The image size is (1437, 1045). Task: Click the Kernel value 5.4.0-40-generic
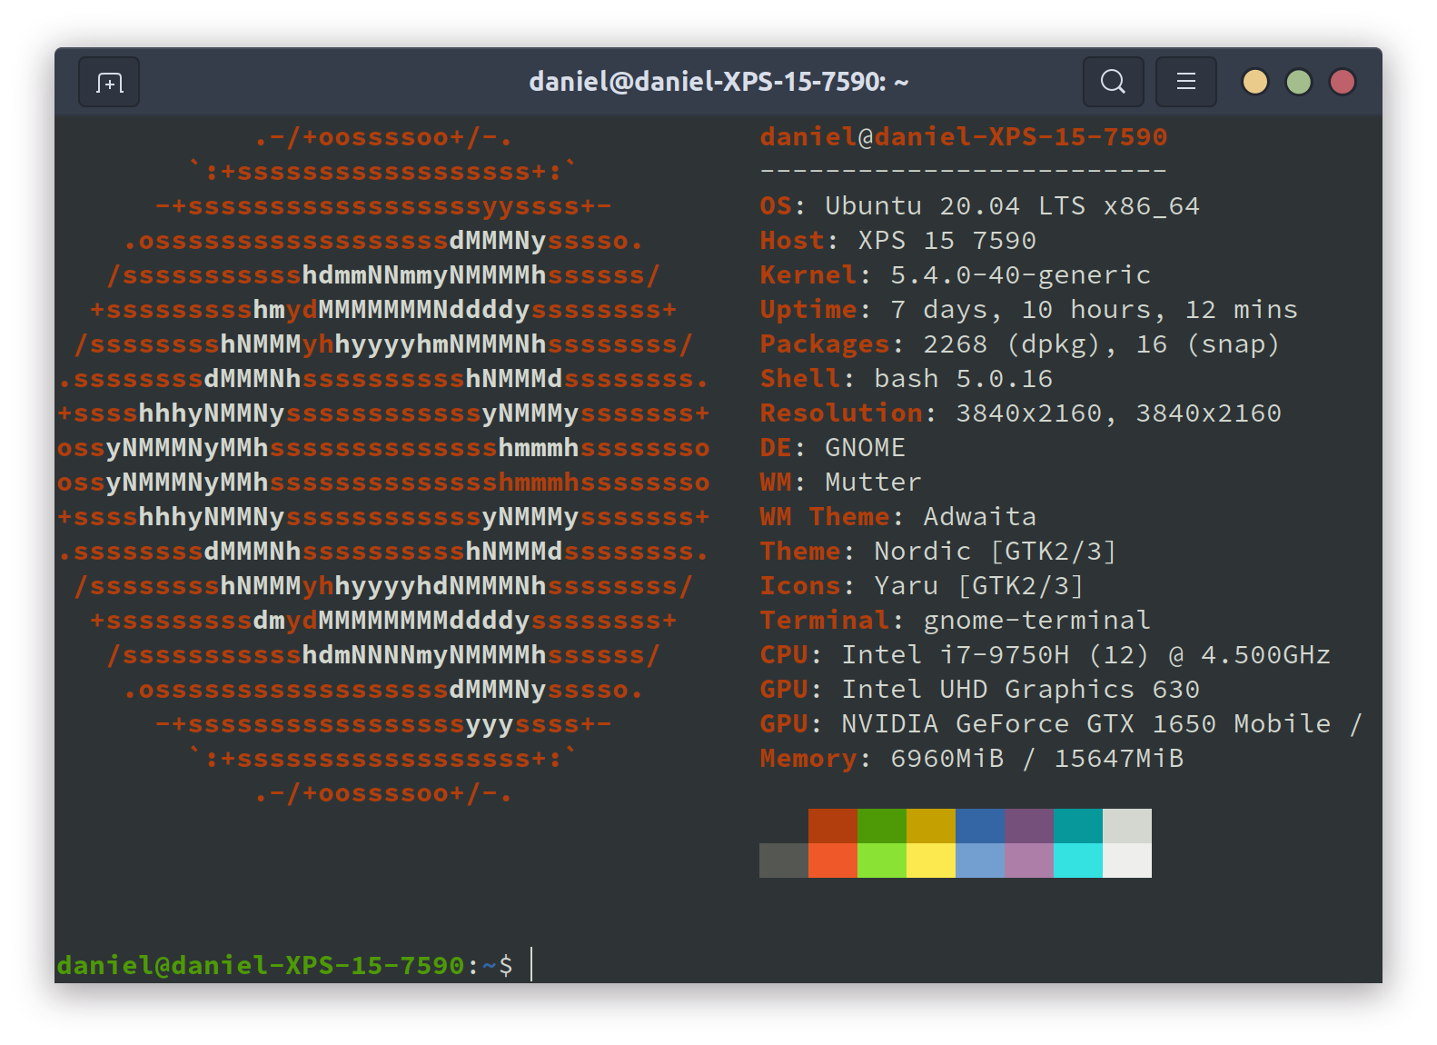pos(1020,275)
